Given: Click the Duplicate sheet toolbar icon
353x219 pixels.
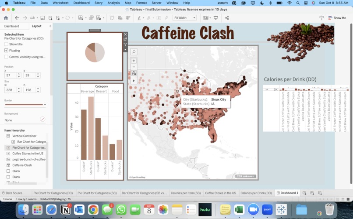Looking at the screenshot, I should 91,18.
